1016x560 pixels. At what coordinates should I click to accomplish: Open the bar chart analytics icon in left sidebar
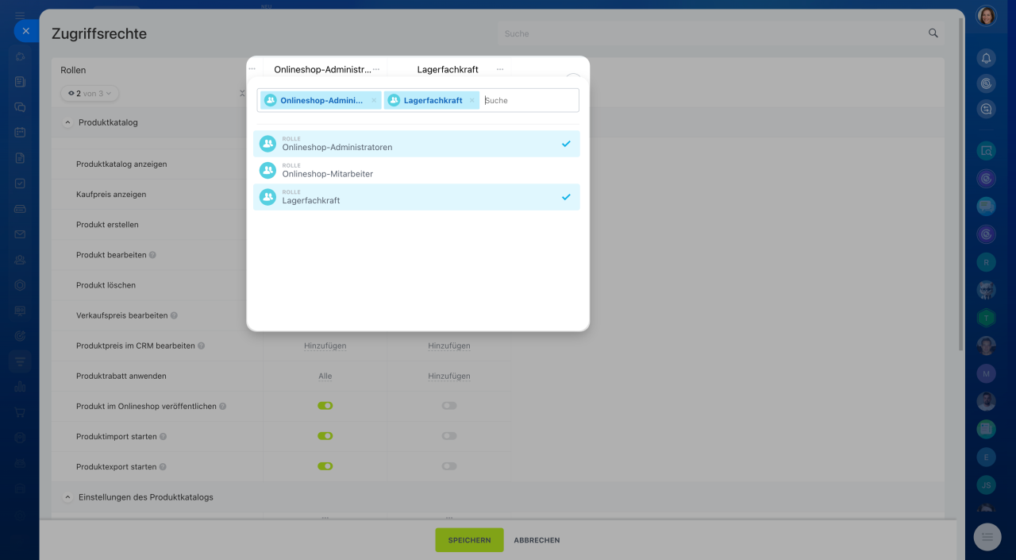20,387
